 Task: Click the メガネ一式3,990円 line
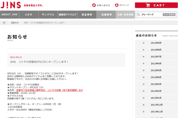(30, 110)
